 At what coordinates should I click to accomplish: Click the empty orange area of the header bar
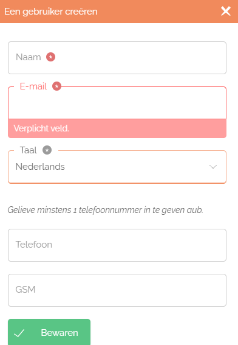point(159,12)
